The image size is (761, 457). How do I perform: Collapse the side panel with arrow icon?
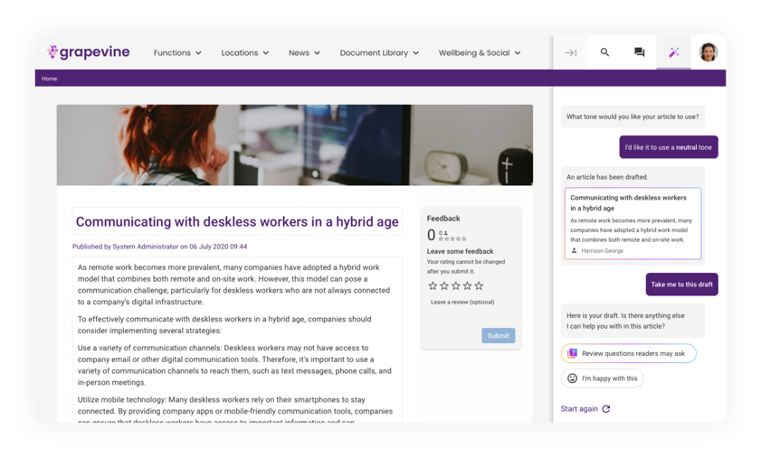pyautogui.click(x=570, y=52)
